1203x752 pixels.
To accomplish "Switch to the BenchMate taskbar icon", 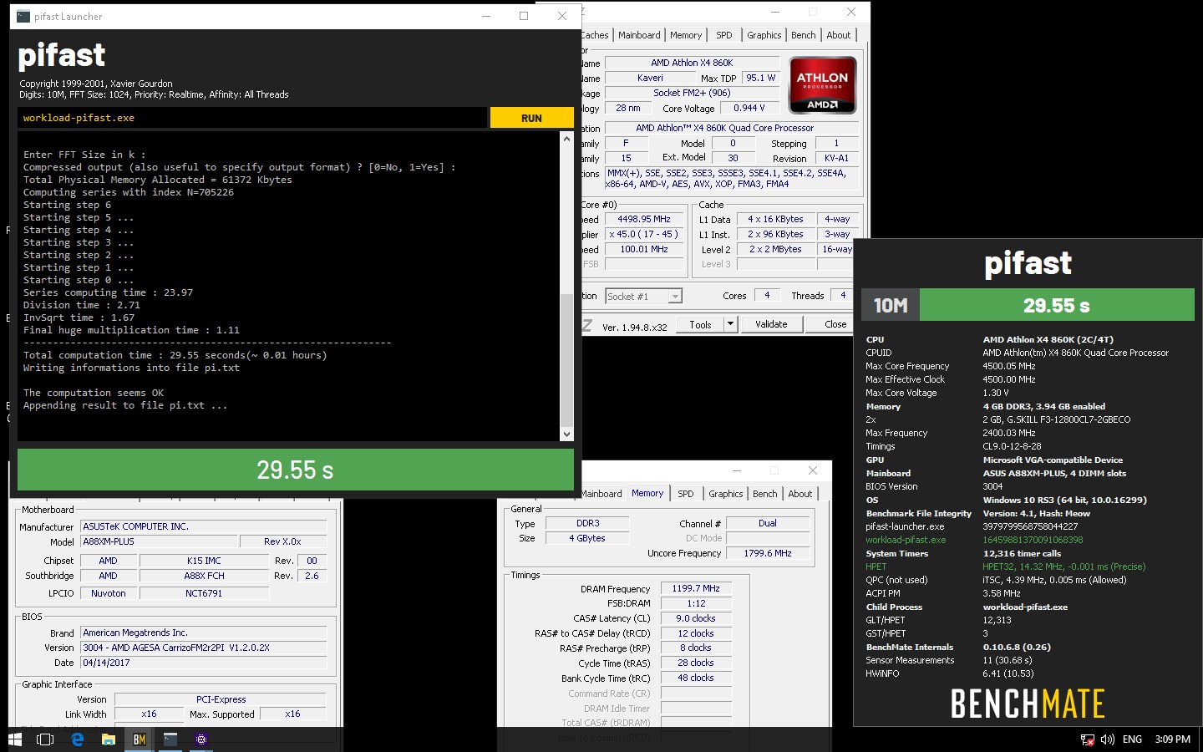I will (x=140, y=739).
